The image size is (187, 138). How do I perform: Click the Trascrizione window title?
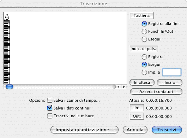tap(93, 4)
